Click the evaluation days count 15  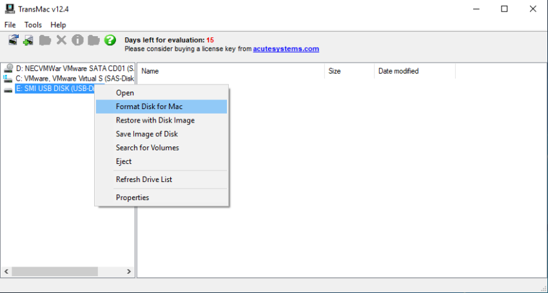click(210, 40)
